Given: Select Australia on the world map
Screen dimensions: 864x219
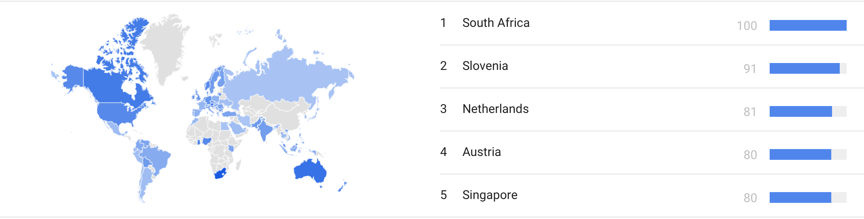Looking at the screenshot, I should click(310, 171).
